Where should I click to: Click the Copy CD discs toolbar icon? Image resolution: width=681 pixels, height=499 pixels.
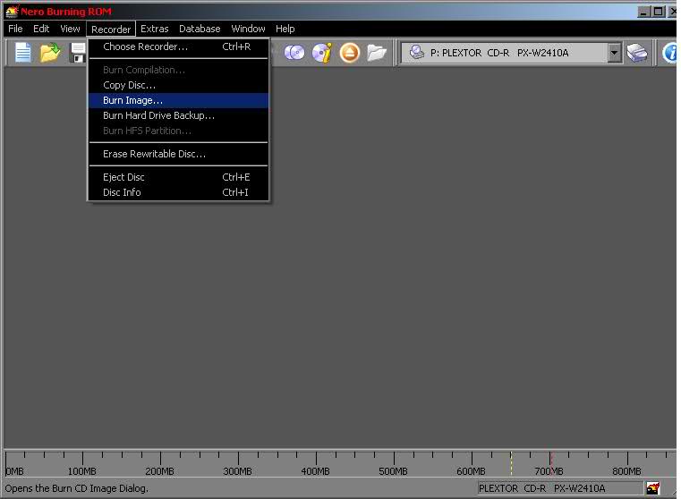click(x=294, y=53)
